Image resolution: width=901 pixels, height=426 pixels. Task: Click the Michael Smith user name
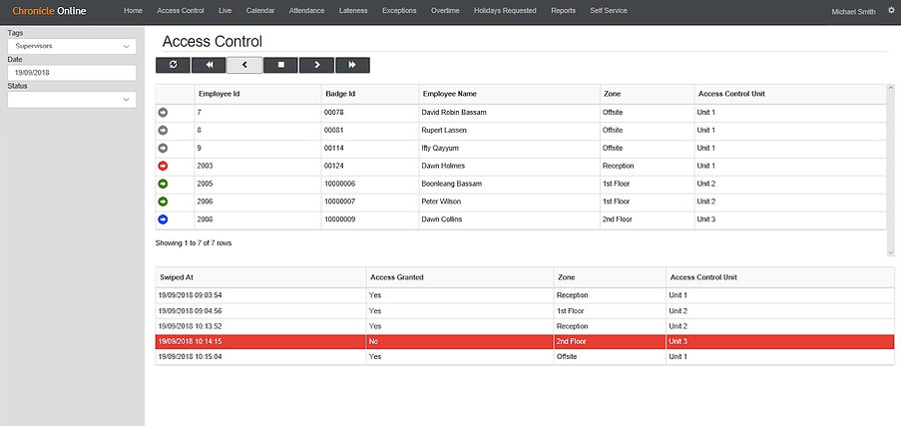(854, 12)
